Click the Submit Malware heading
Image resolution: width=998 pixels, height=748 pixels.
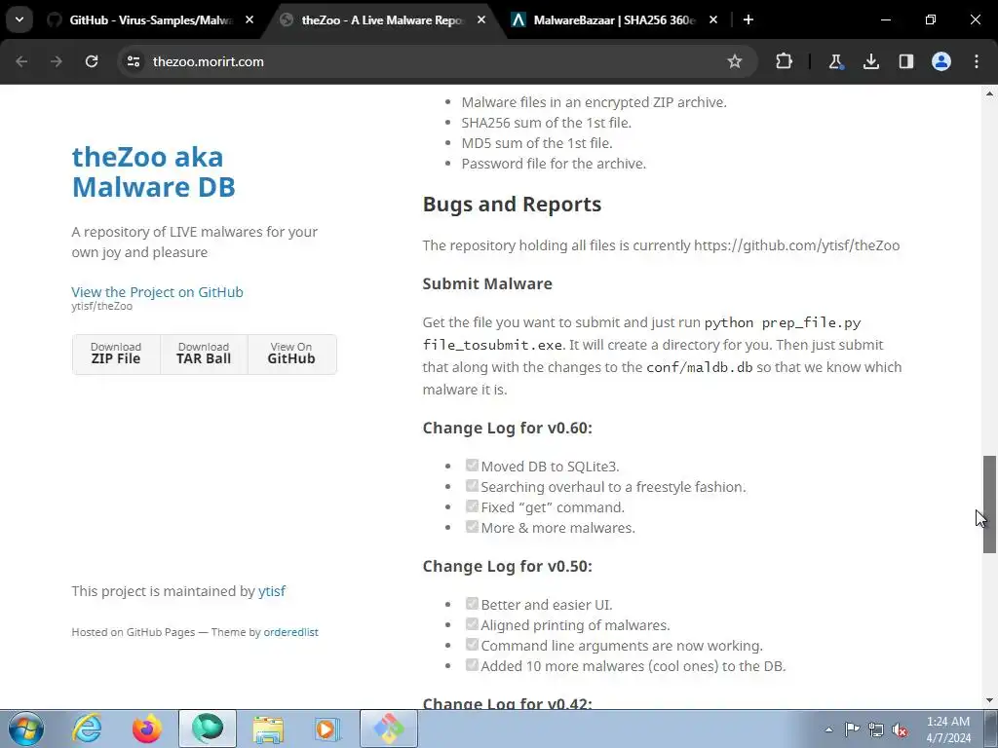click(487, 283)
